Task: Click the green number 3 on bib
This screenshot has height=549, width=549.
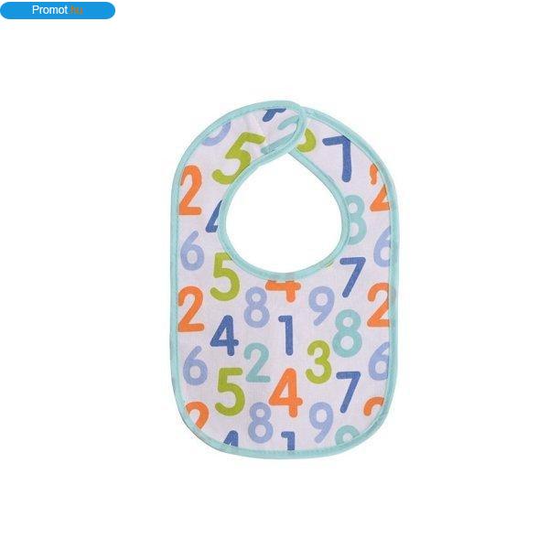Action: click(318, 362)
